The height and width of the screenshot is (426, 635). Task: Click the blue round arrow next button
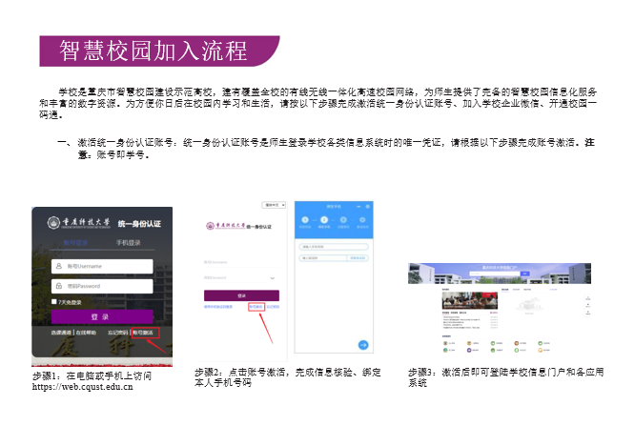click(x=363, y=345)
